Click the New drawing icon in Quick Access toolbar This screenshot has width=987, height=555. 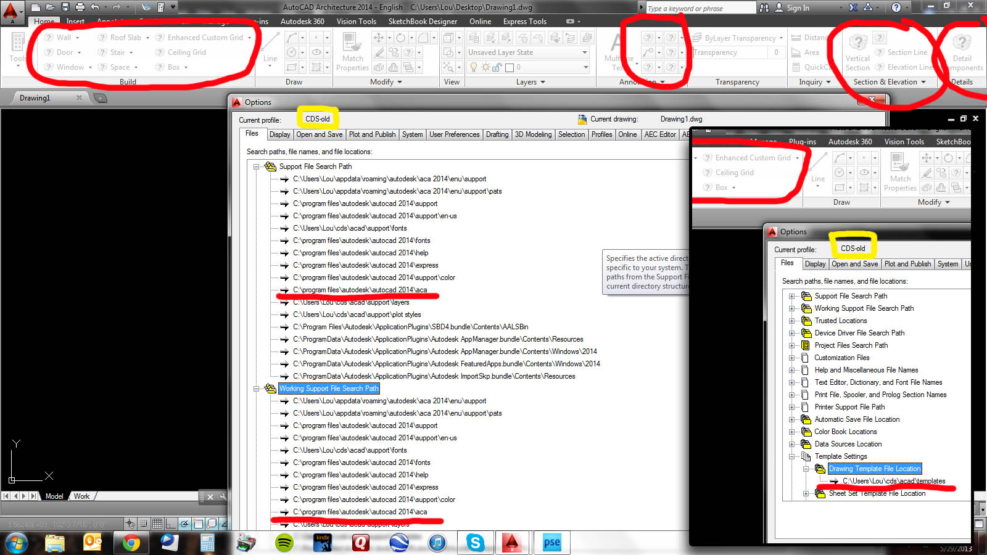[36, 7]
